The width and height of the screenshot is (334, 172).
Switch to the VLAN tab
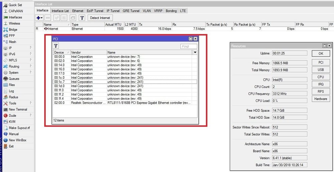tap(147, 11)
